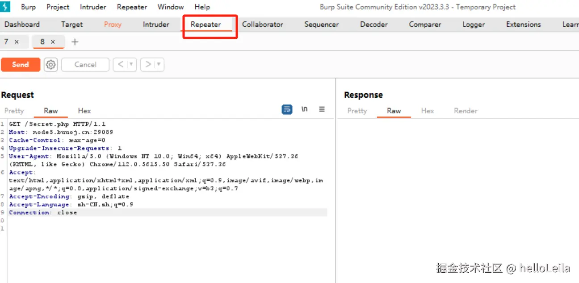Switch to the Dashboard tab
The image size is (579, 283).
click(x=22, y=25)
